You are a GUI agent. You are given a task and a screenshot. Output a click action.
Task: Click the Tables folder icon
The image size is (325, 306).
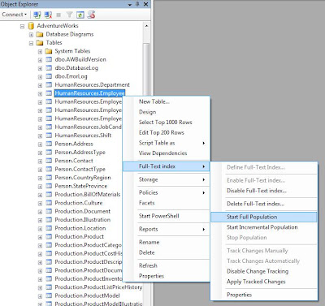tap(40, 43)
